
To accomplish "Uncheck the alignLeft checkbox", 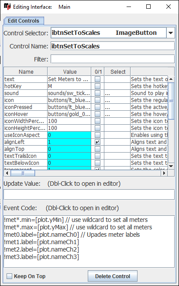I will click(x=97, y=142).
